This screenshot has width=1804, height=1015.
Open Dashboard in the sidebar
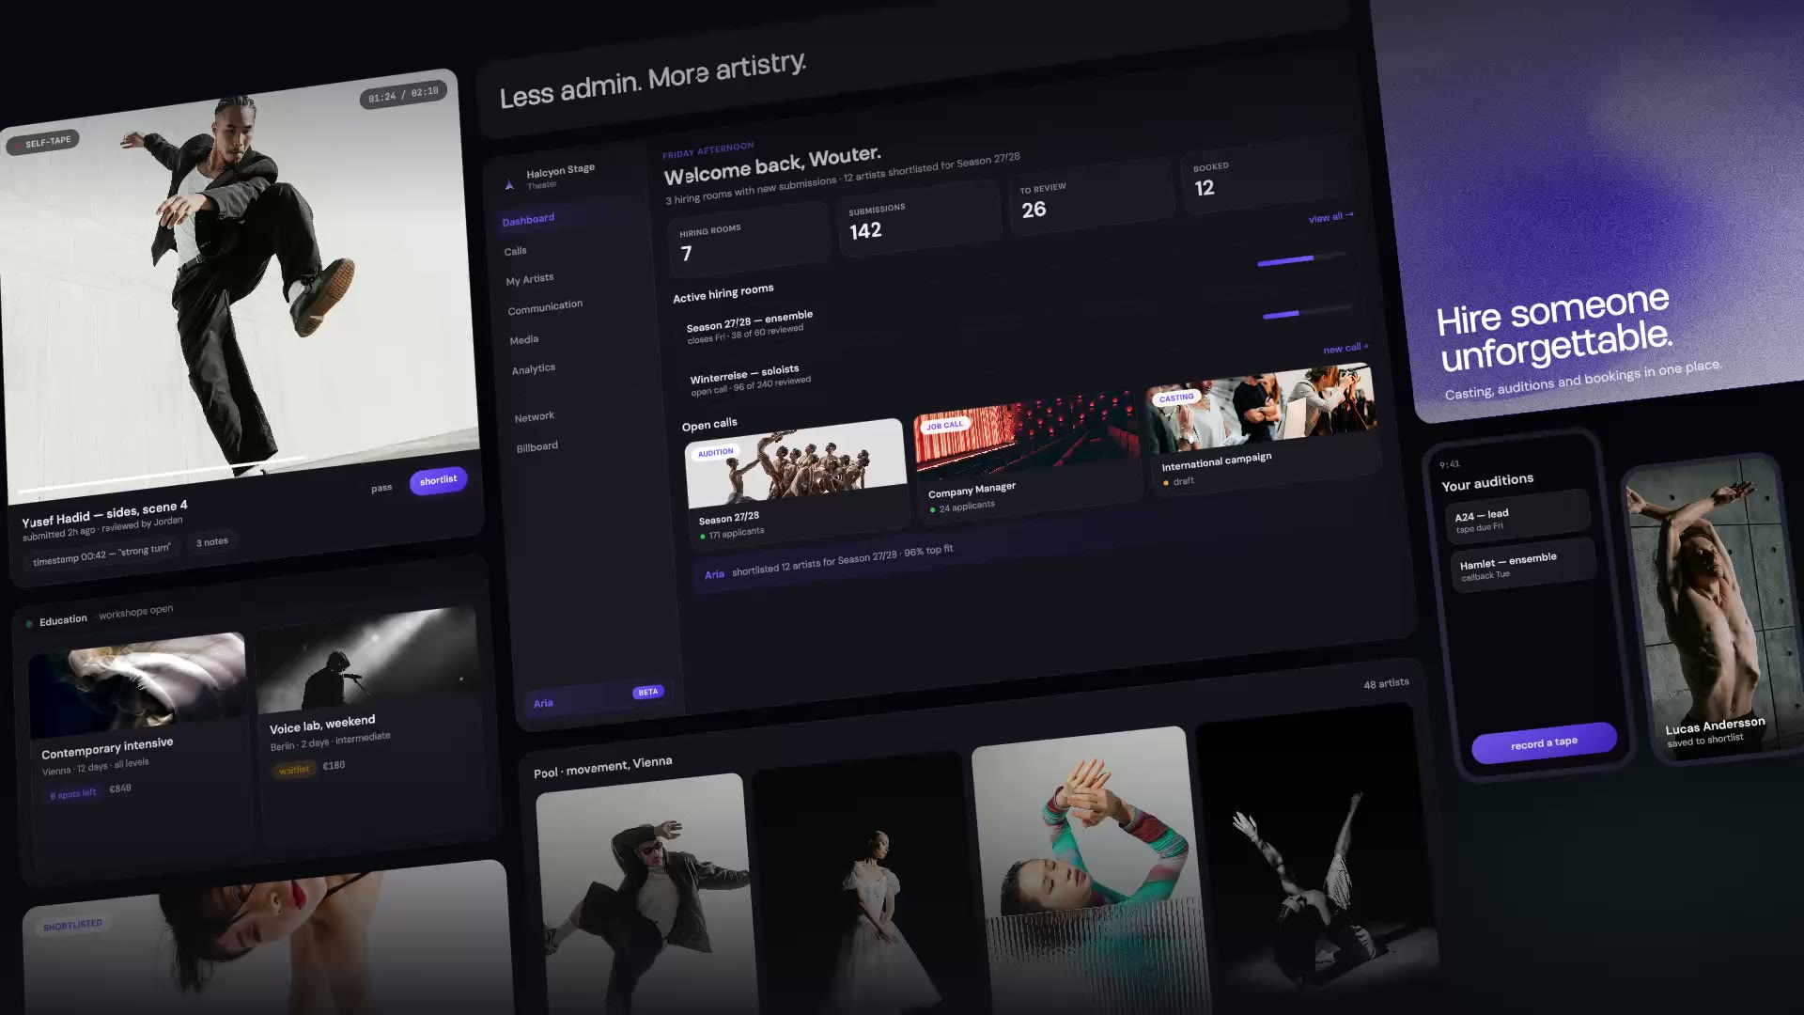tap(528, 220)
